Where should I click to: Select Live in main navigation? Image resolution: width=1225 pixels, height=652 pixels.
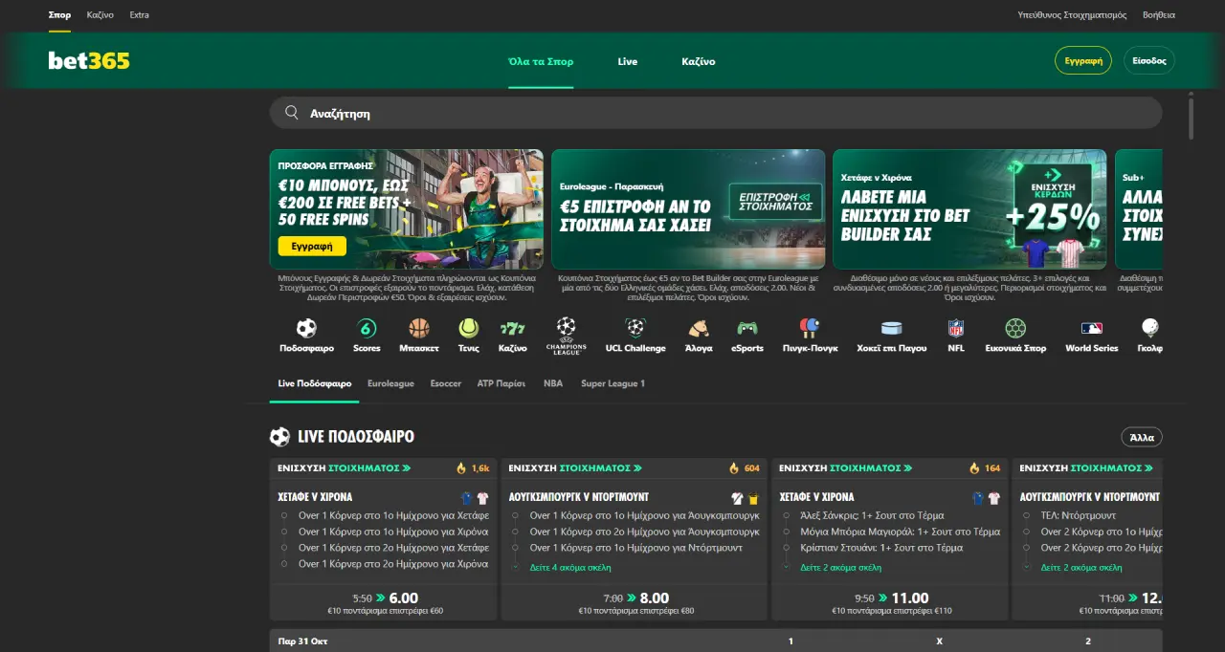[x=628, y=61]
